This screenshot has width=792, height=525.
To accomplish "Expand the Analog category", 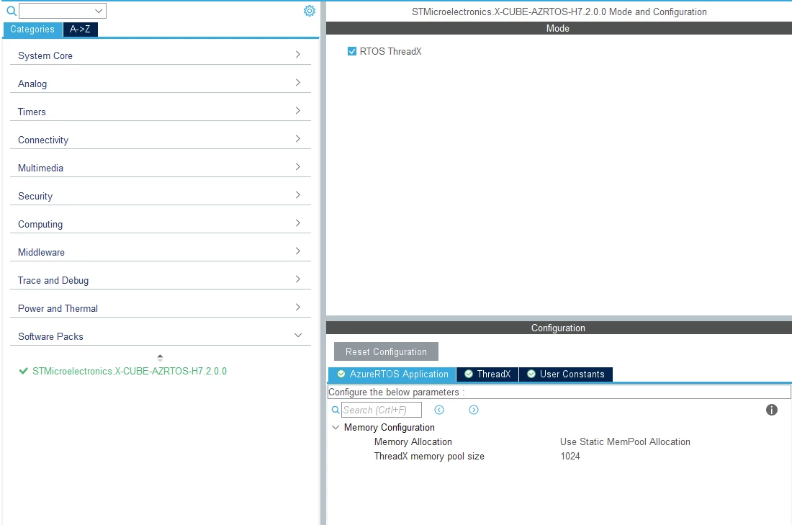I will (160, 84).
